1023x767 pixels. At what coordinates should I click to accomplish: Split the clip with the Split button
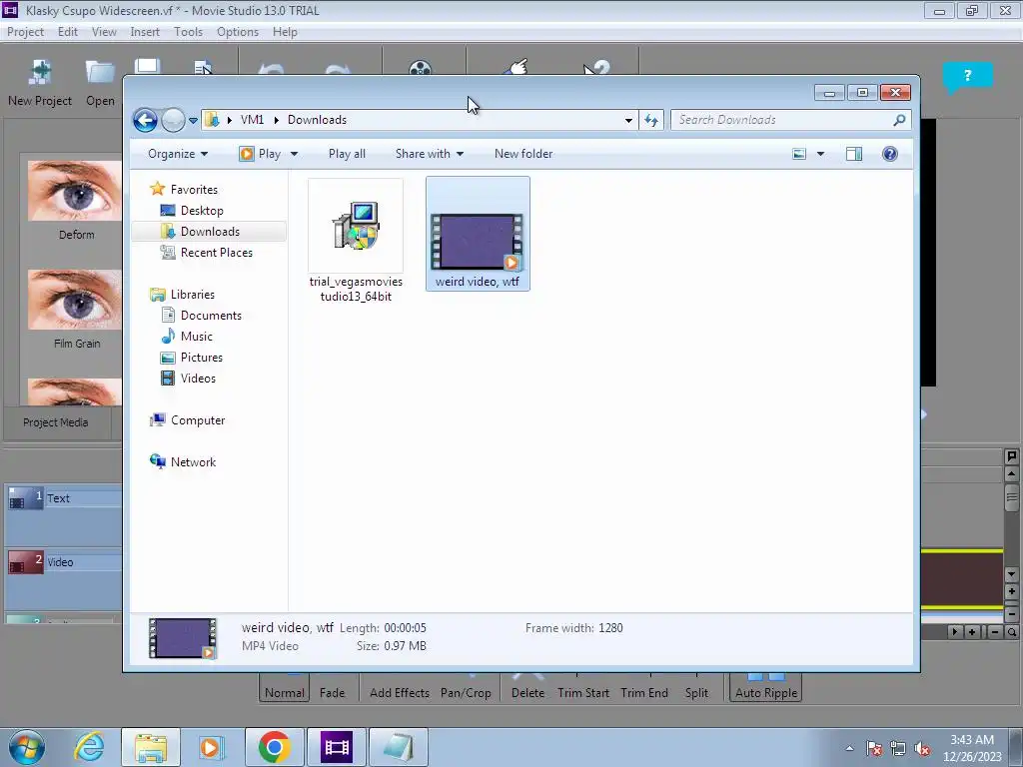tap(696, 693)
